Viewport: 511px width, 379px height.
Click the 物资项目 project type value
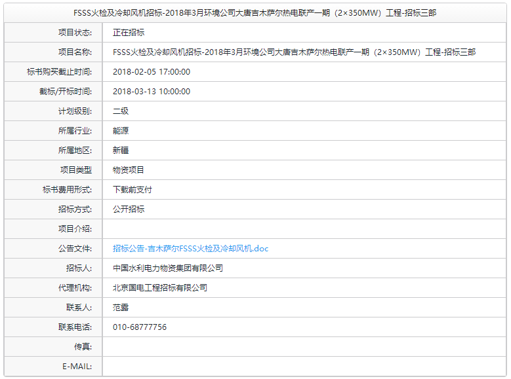click(129, 170)
